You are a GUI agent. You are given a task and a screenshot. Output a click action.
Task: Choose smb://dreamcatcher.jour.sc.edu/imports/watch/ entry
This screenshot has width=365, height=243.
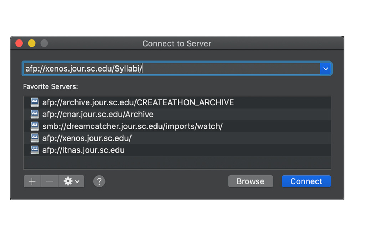(x=132, y=126)
